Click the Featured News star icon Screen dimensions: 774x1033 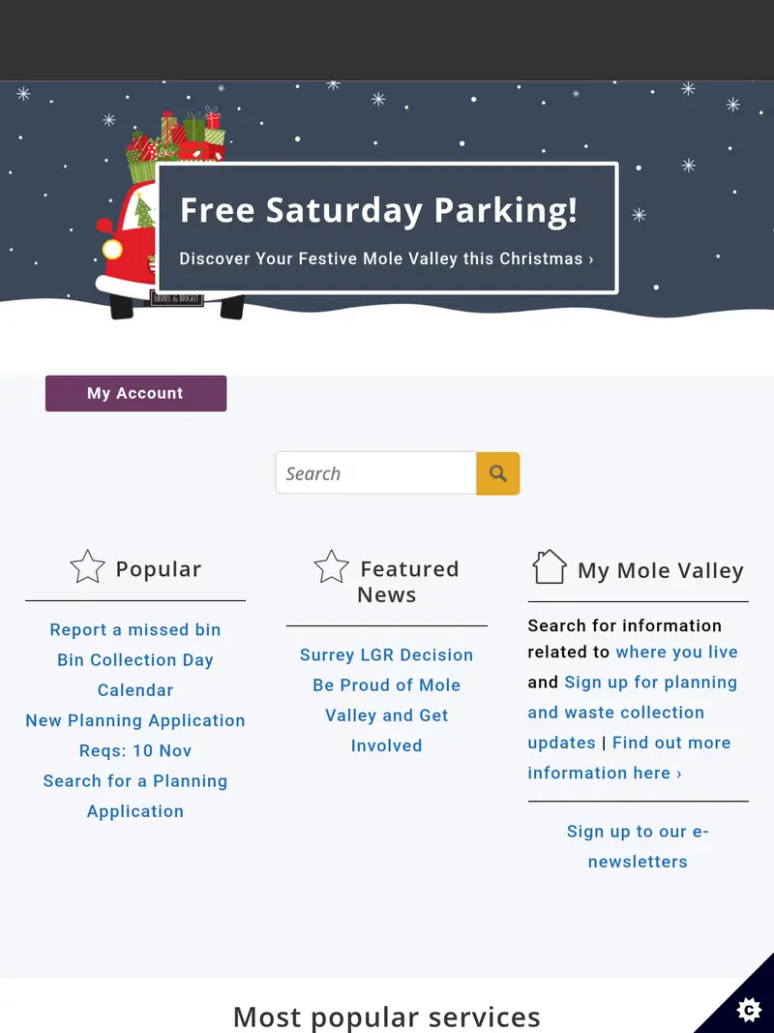[331, 567]
